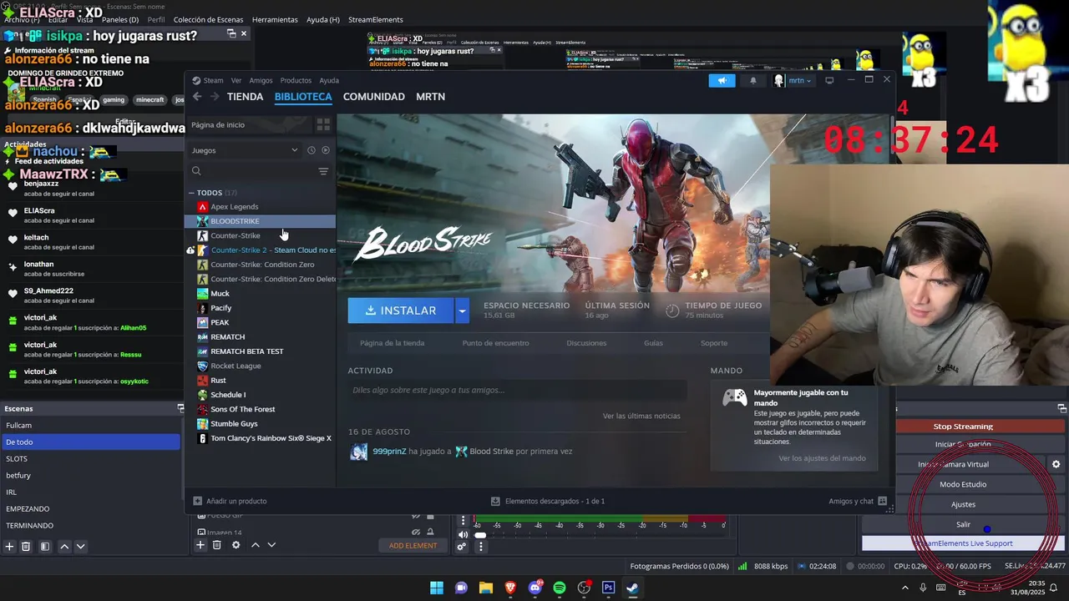Open the TIENDA tab
The width and height of the screenshot is (1069, 601).
pyautogui.click(x=245, y=97)
